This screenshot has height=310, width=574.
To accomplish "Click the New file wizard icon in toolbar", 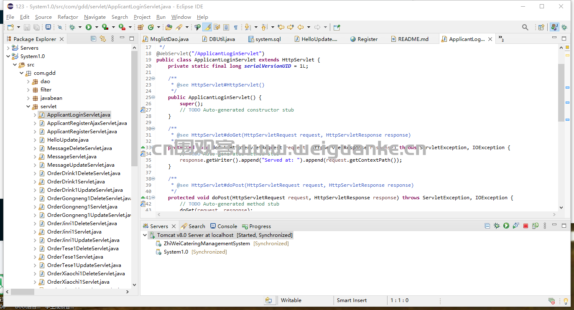I will 10,27.
